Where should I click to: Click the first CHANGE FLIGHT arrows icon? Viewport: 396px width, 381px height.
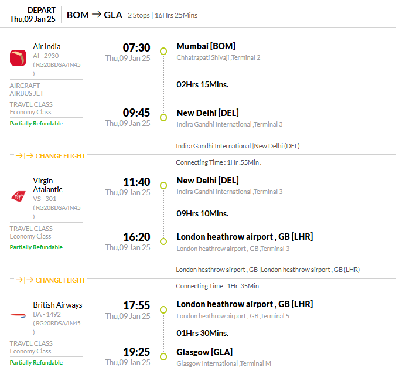pos(24,156)
